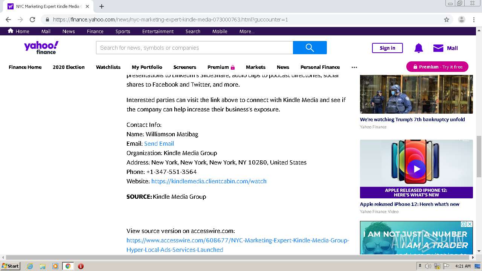The width and height of the screenshot is (482, 271).
Task: Open News in the top purple bar
Action: point(69,31)
